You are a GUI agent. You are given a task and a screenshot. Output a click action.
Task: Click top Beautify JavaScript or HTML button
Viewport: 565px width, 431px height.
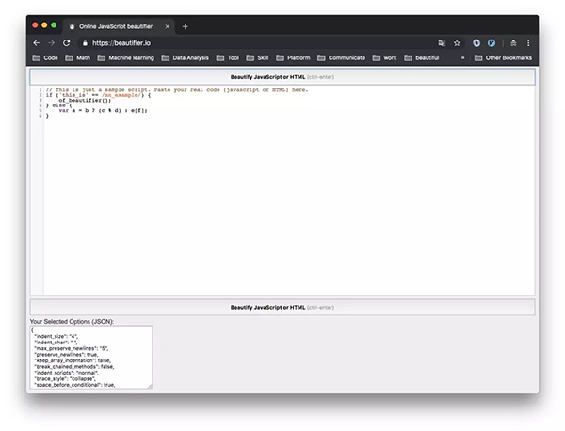(282, 77)
